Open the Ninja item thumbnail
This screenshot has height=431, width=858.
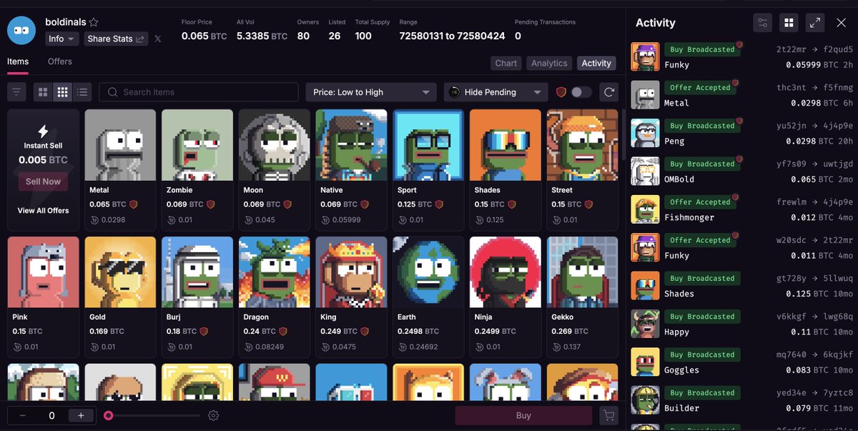(506, 272)
